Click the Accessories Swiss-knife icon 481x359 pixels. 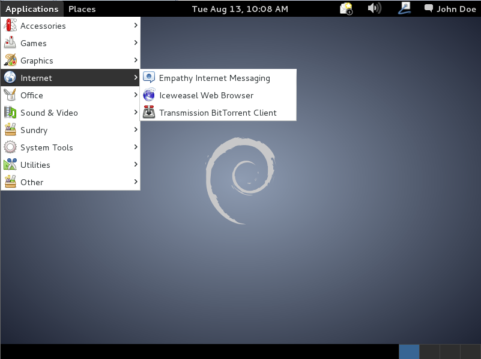click(x=10, y=26)
